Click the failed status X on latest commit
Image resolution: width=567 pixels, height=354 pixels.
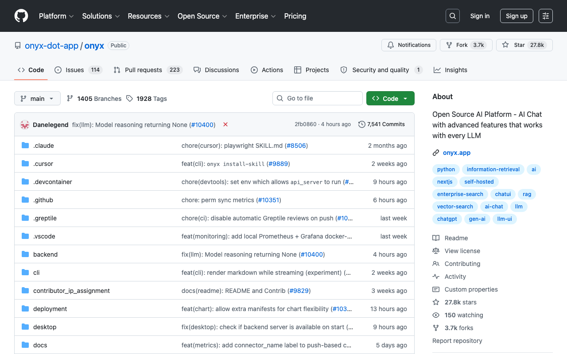pyautogui.click(x=225, y=124)
